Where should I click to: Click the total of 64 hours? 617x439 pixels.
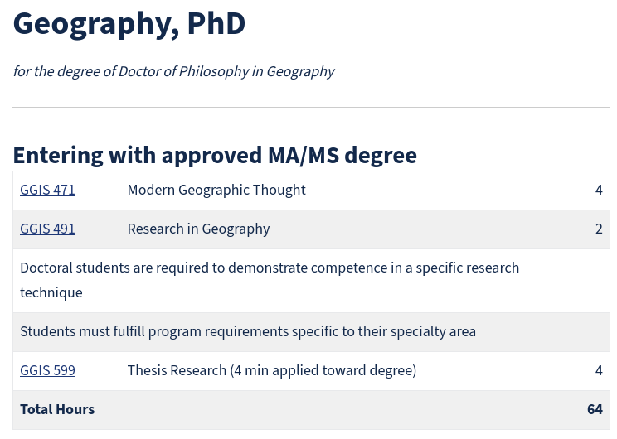594,409
